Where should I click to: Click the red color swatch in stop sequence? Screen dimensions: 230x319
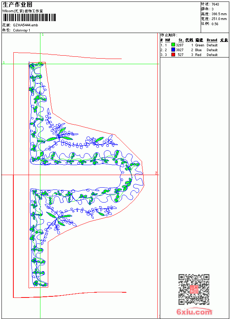click(x=173, y=54)
